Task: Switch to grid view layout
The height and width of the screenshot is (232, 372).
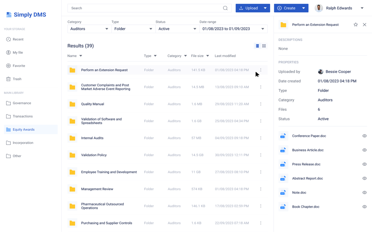Action: (264, 46)
